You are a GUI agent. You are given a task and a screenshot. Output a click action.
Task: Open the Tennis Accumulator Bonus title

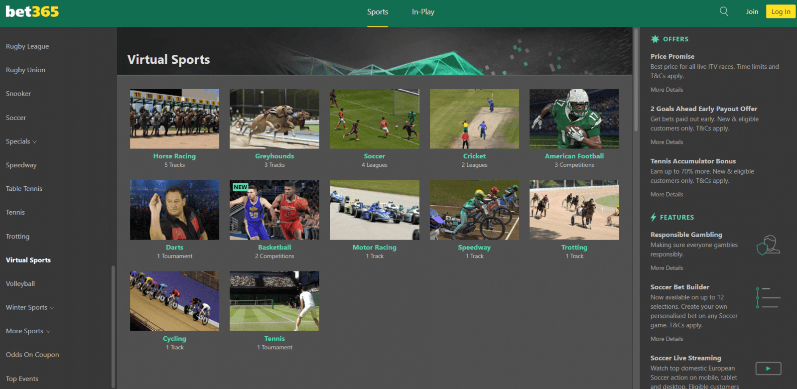pyautogui.click(x=693, y=161)
